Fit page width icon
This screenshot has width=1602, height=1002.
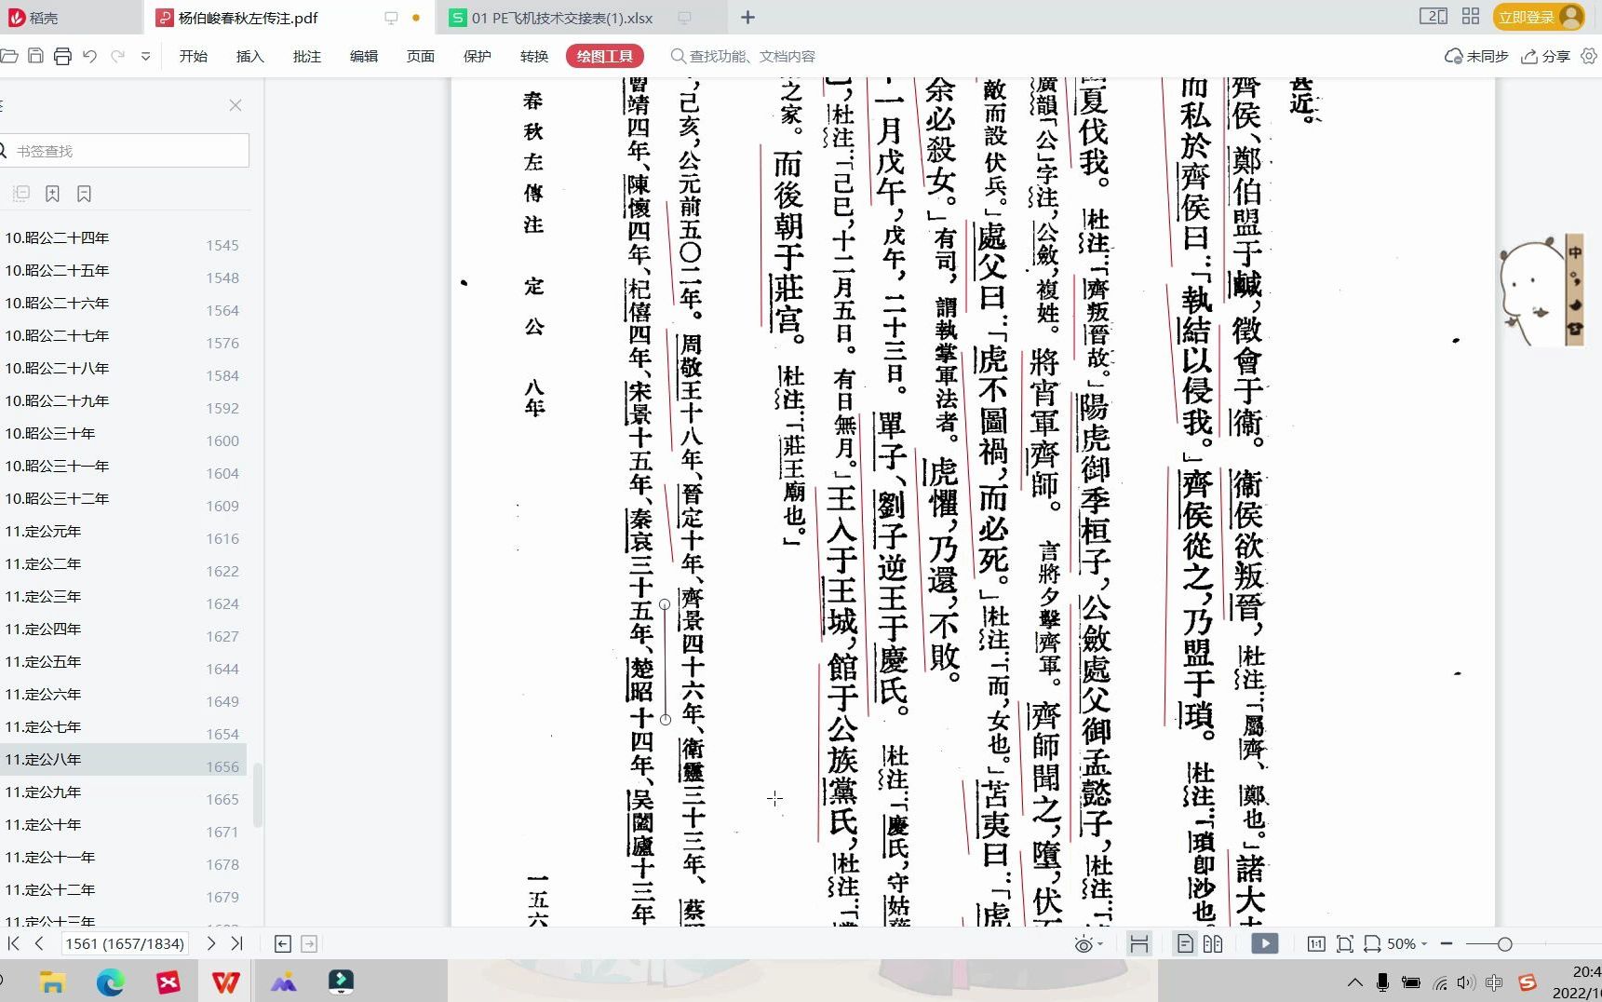click(1372, 943)
